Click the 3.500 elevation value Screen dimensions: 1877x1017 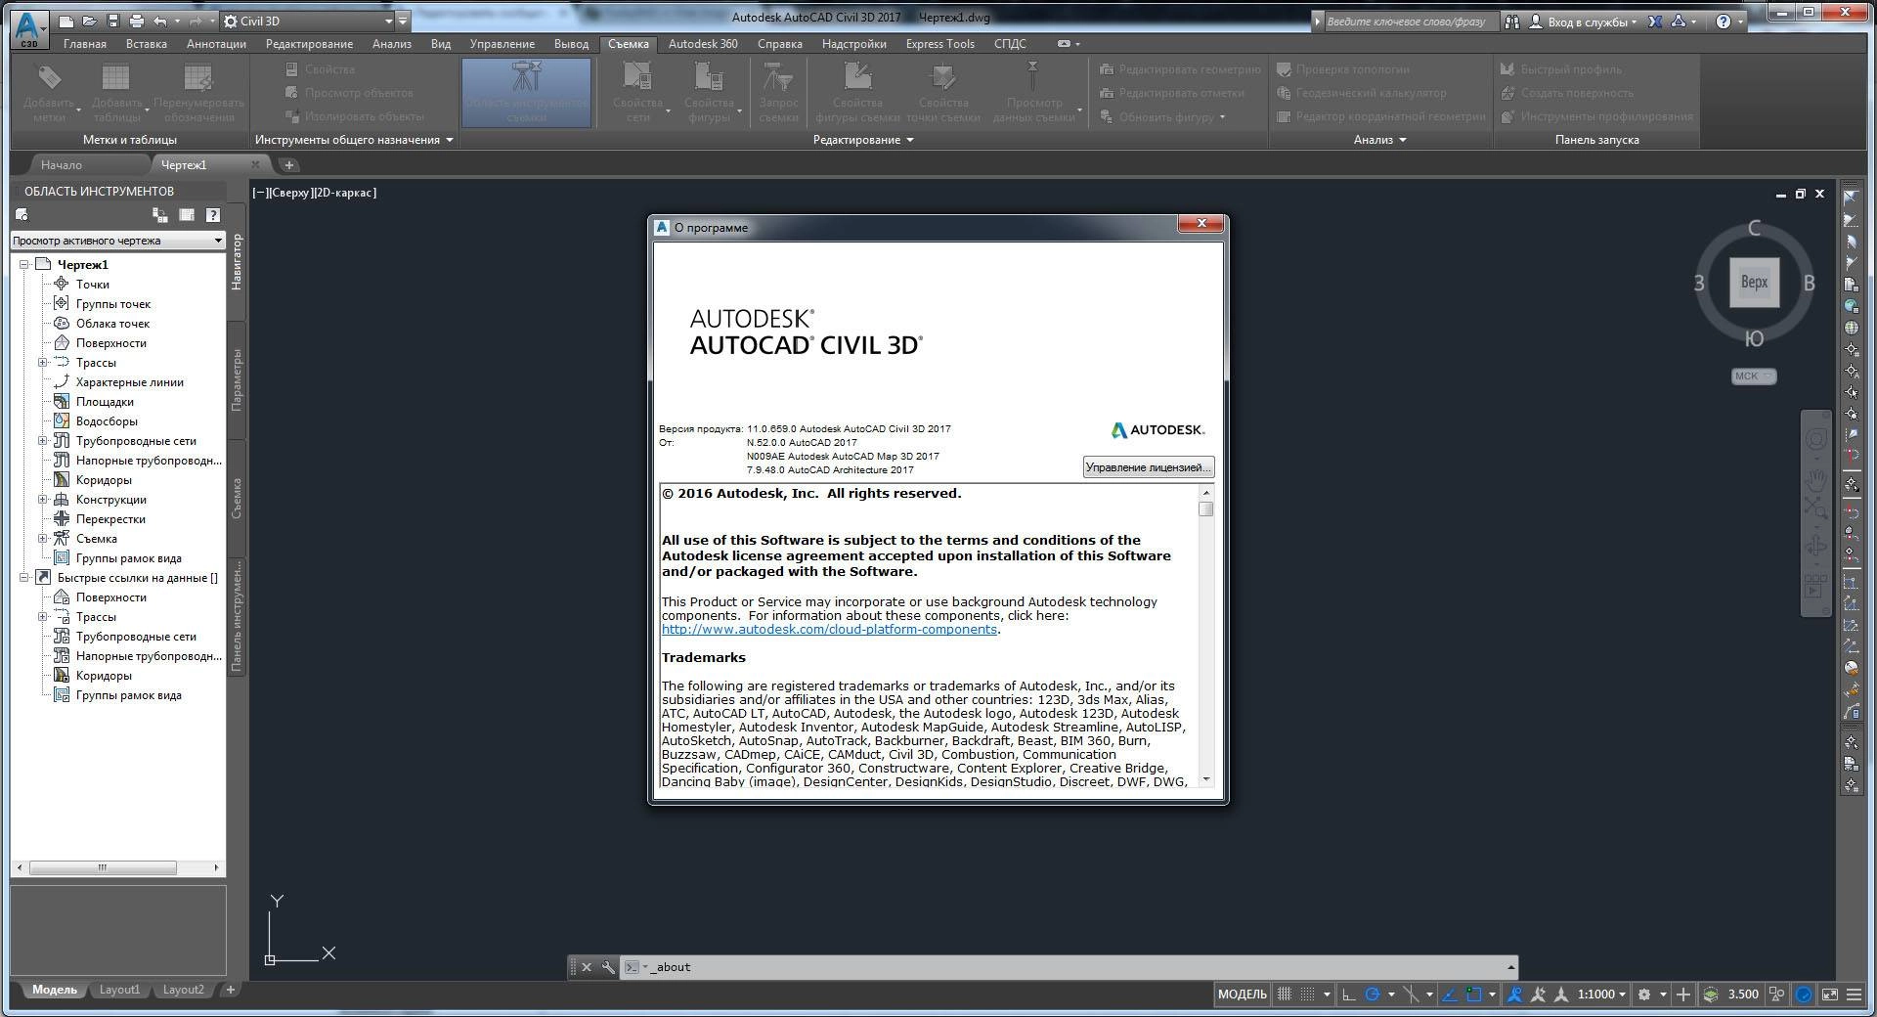click(x=1743, y=995)
